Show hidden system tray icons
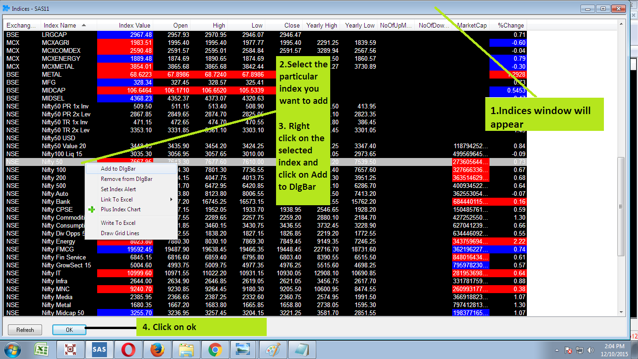The height and width of the screenshot is (359, 638). tap(557, 350)
